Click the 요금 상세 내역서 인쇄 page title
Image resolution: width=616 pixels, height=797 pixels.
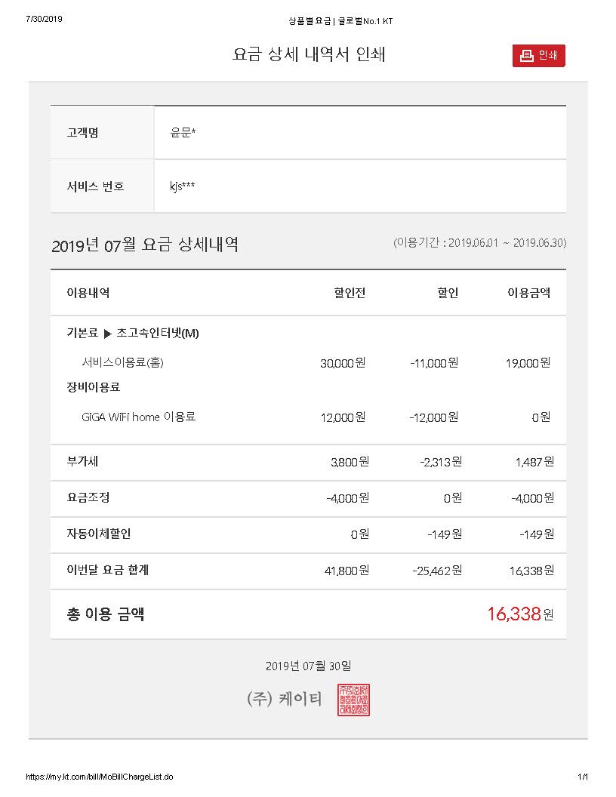[309, 55]
